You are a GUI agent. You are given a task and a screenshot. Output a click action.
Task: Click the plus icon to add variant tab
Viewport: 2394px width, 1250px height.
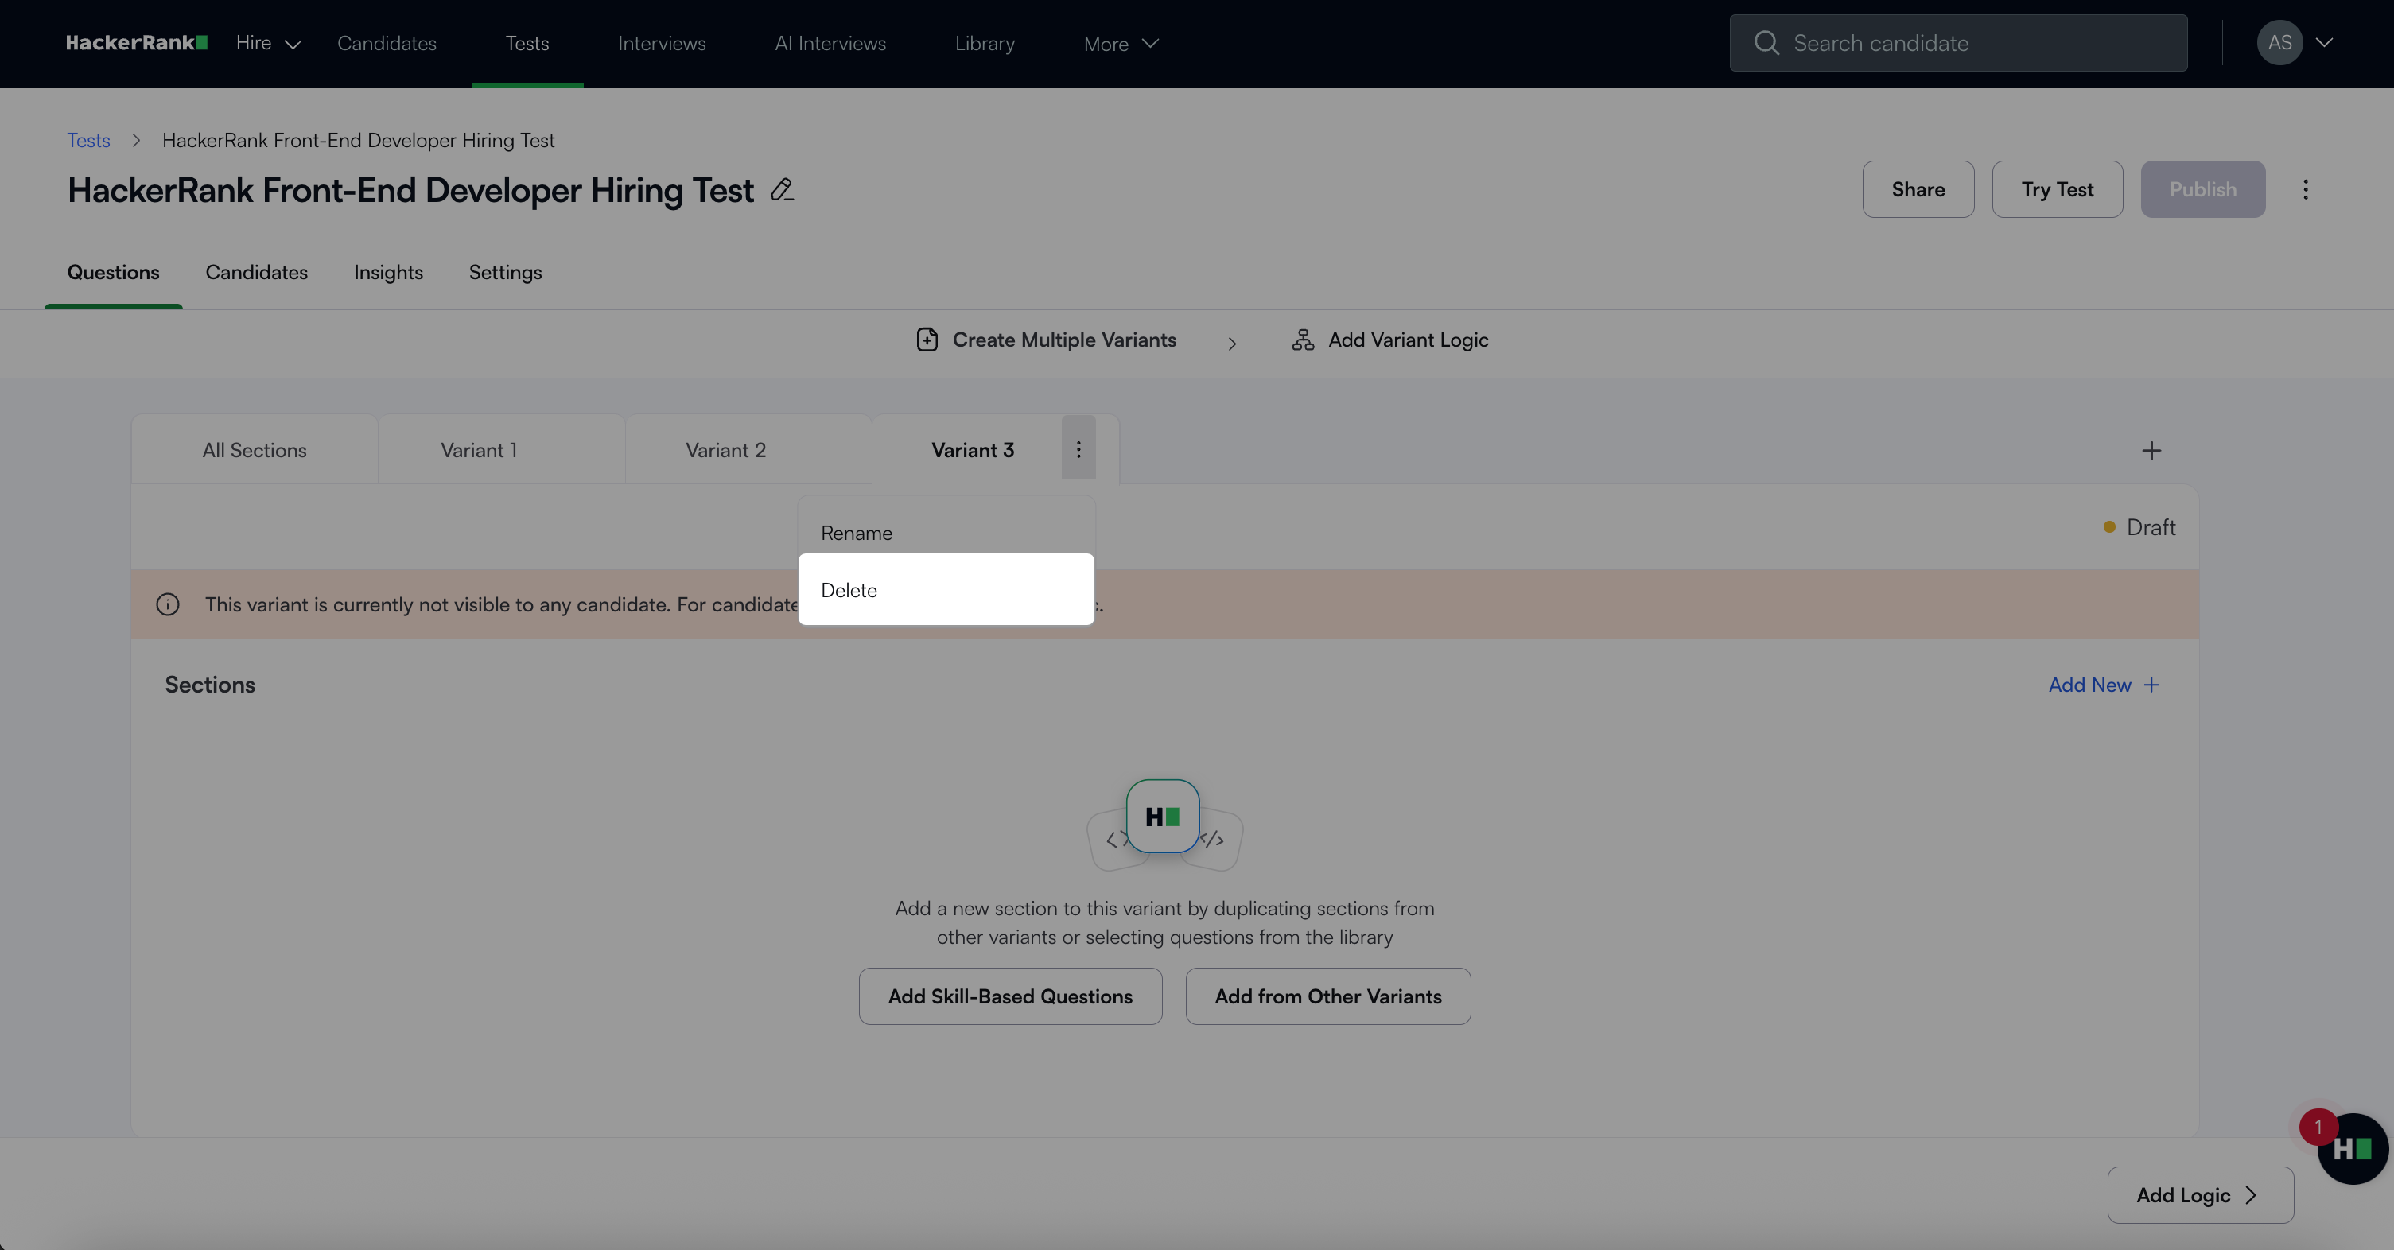(2151, 451)
